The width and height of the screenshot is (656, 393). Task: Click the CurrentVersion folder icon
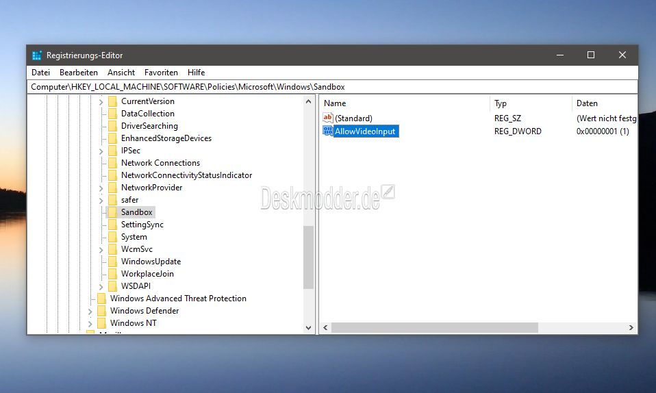pos(112,101)
